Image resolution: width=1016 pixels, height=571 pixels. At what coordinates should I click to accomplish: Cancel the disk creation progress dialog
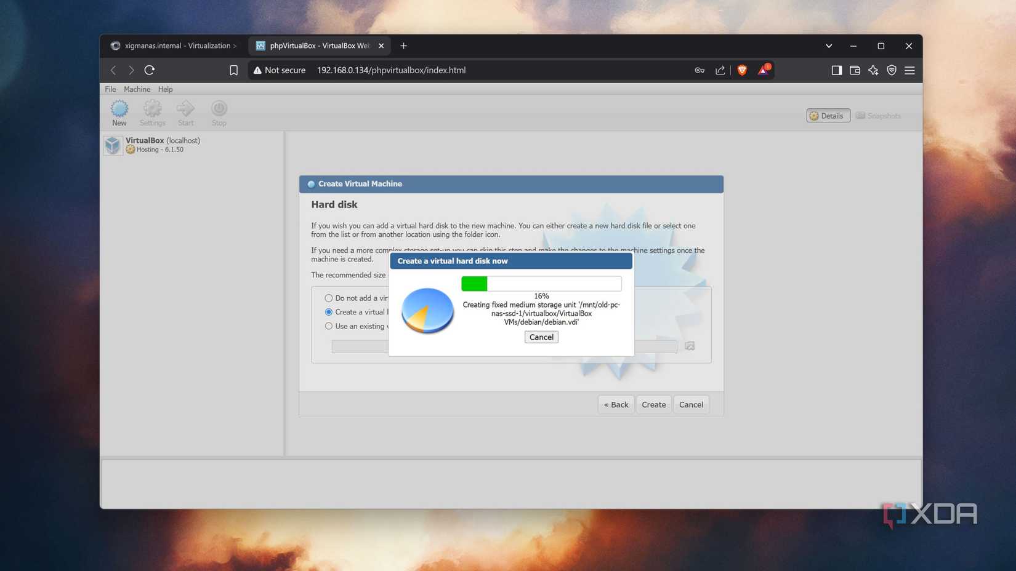(x=541, y=337)
